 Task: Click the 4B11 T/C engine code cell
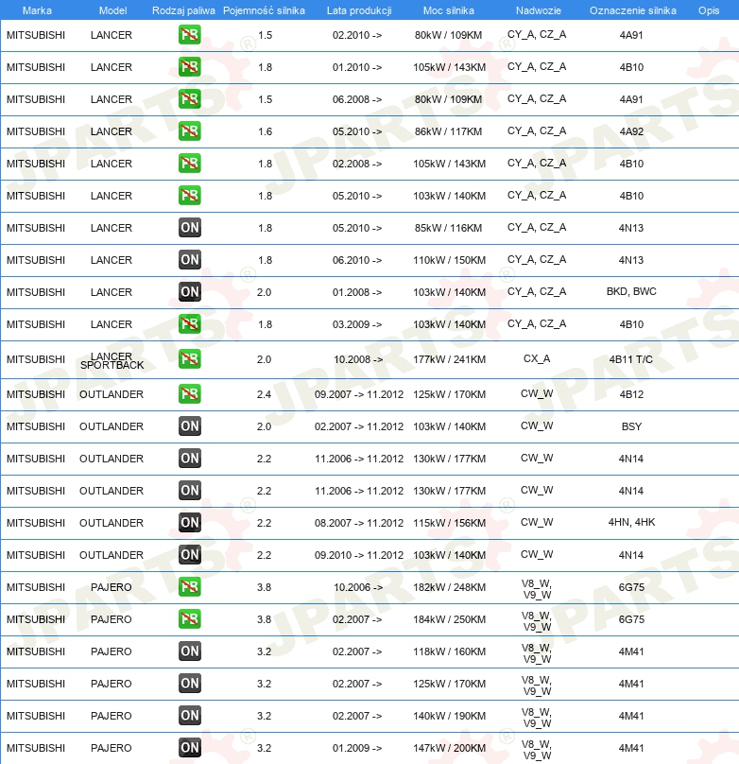(631, 359)
